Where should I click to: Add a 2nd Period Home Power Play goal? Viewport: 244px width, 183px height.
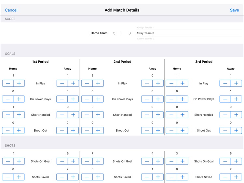coord(98,99)
